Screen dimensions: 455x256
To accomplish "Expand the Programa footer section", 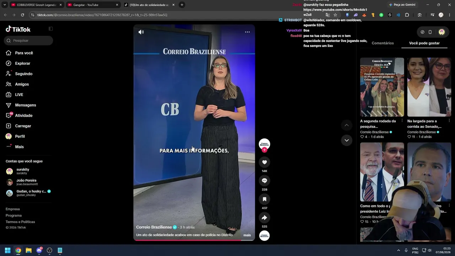I will [14, 215].
